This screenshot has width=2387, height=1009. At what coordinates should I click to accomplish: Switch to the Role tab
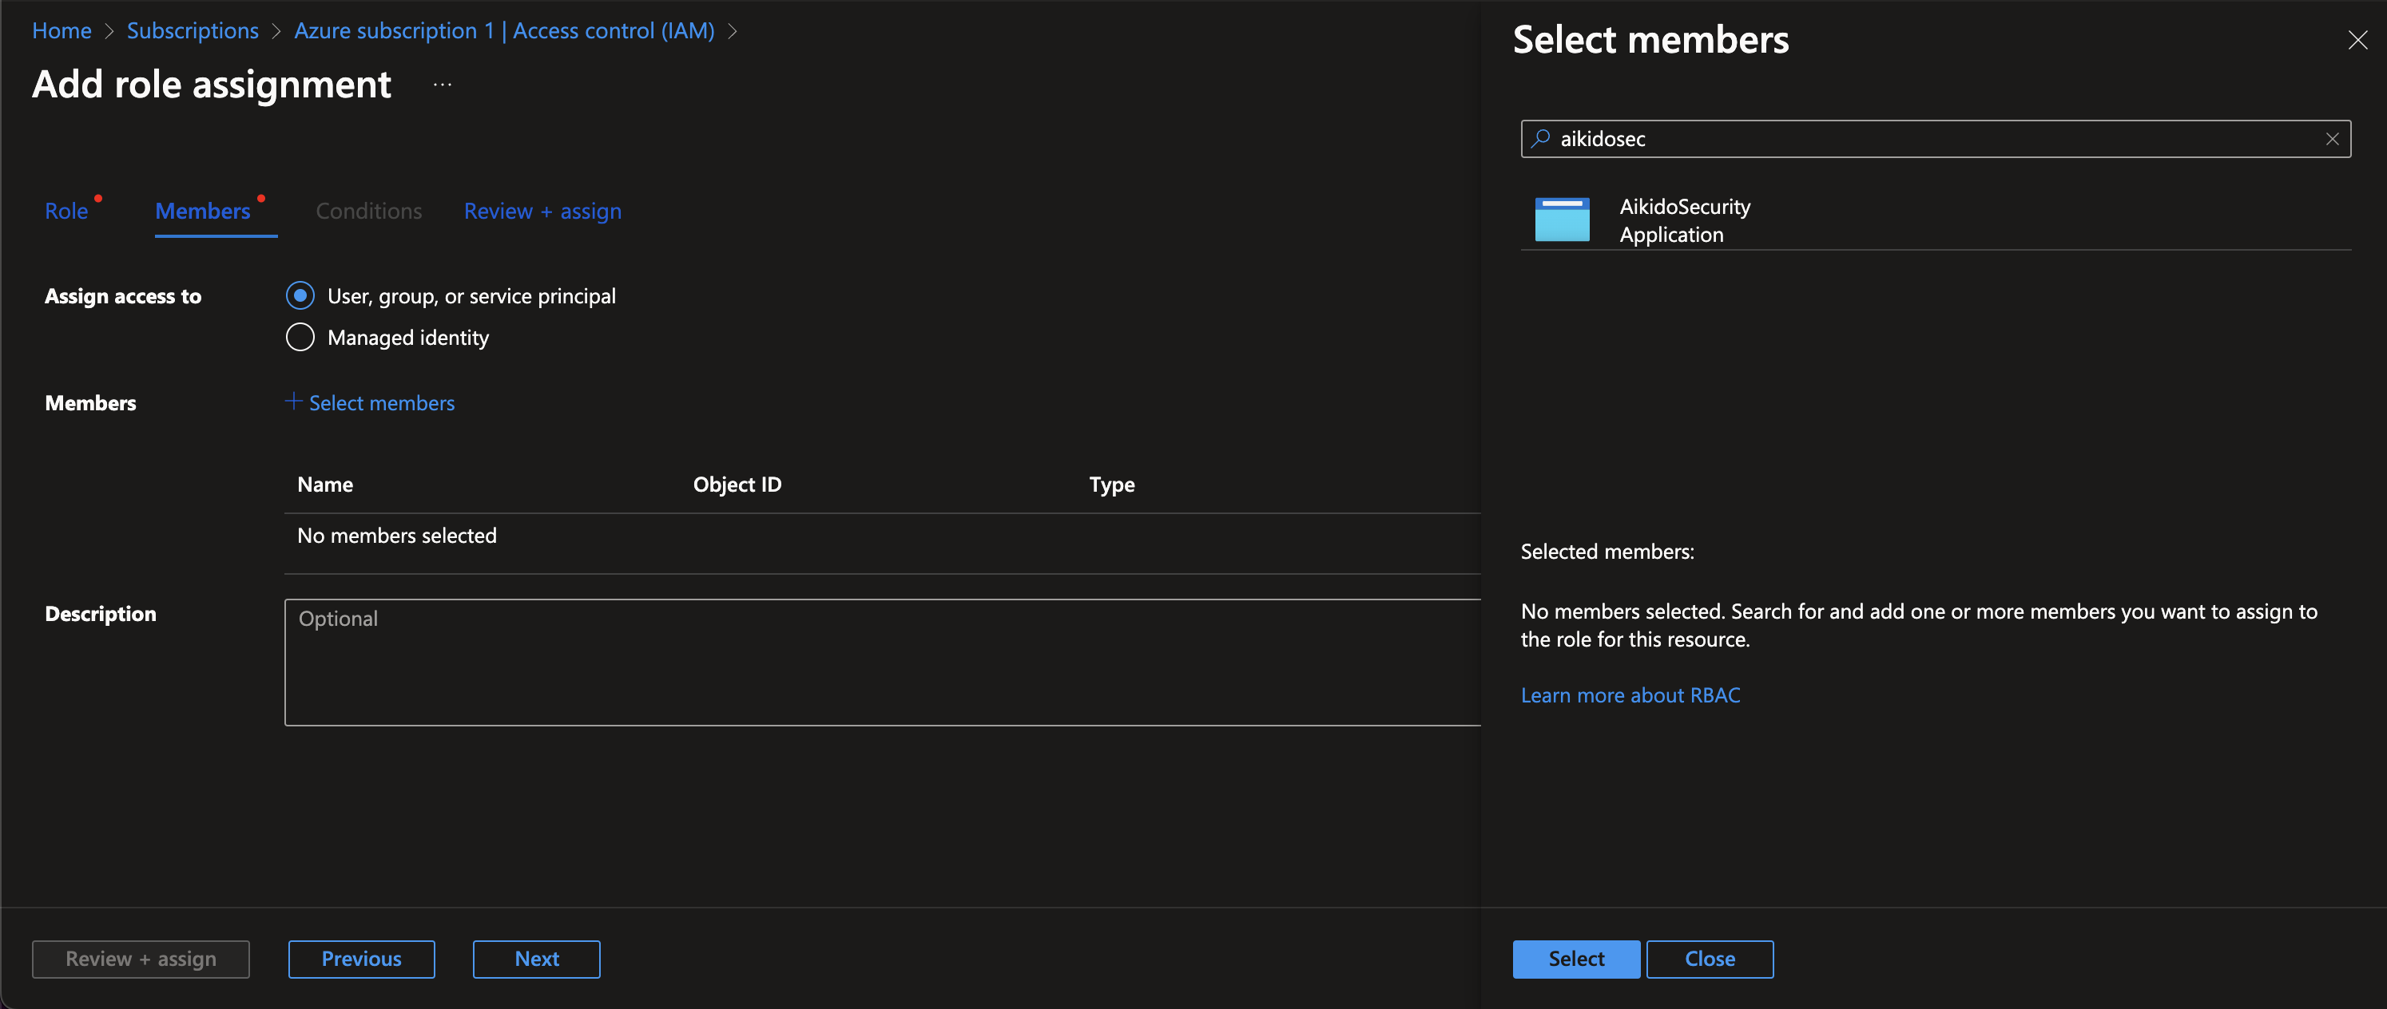click(x=67, y=211)
